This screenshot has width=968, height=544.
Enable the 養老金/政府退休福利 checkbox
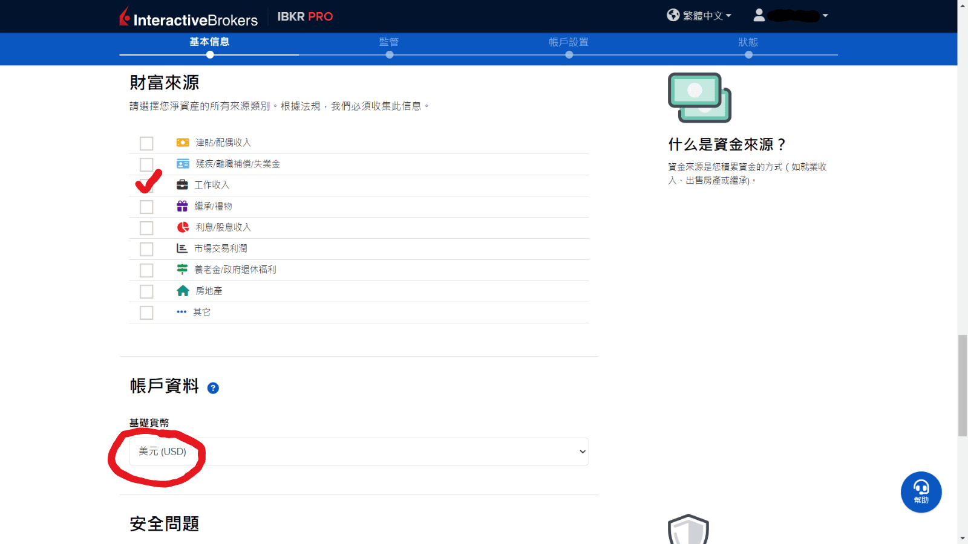(146, 270)
